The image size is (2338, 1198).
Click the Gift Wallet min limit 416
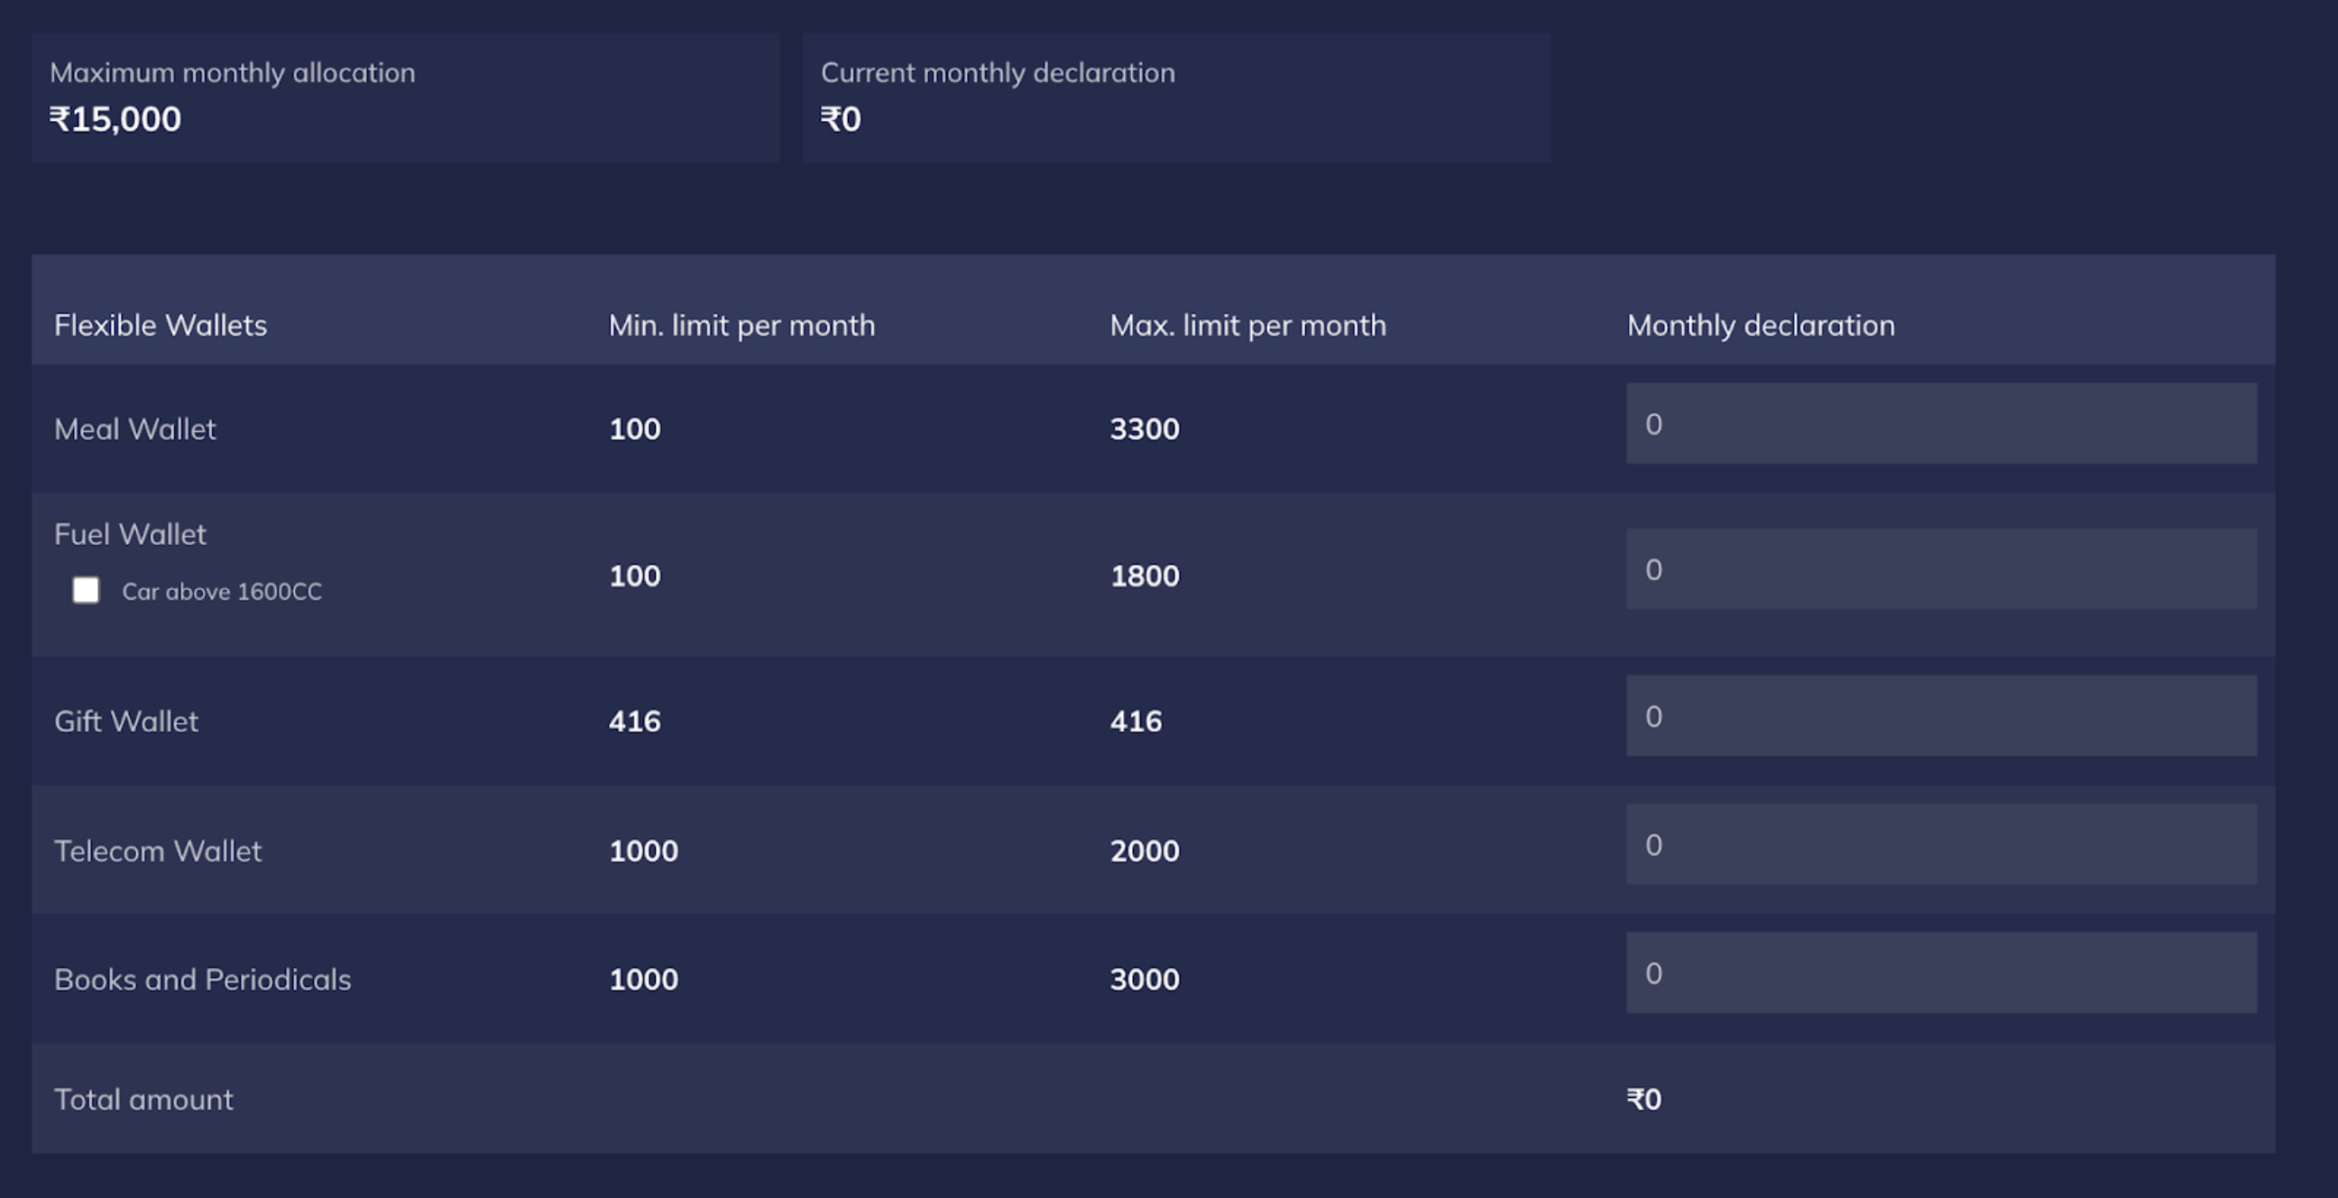(634, 721)
